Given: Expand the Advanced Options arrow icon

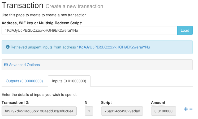Looking at the screenshot, I should [6, 65].
